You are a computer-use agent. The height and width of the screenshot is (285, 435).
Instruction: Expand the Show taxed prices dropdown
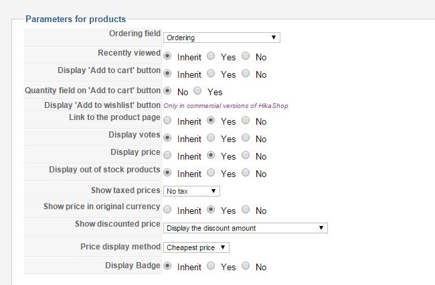pyautogui.click(x=191, y=192)
